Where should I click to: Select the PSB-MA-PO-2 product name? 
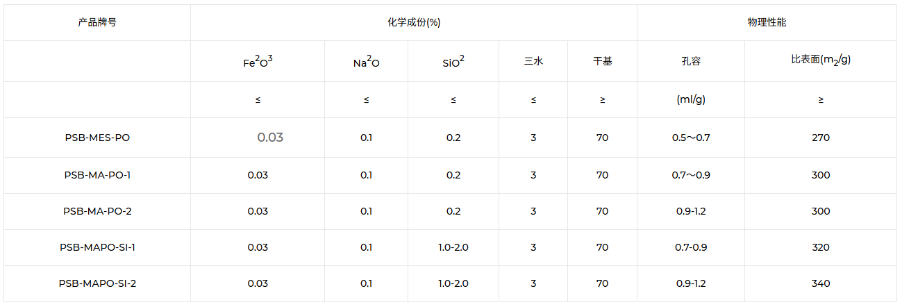coord(97,211)
